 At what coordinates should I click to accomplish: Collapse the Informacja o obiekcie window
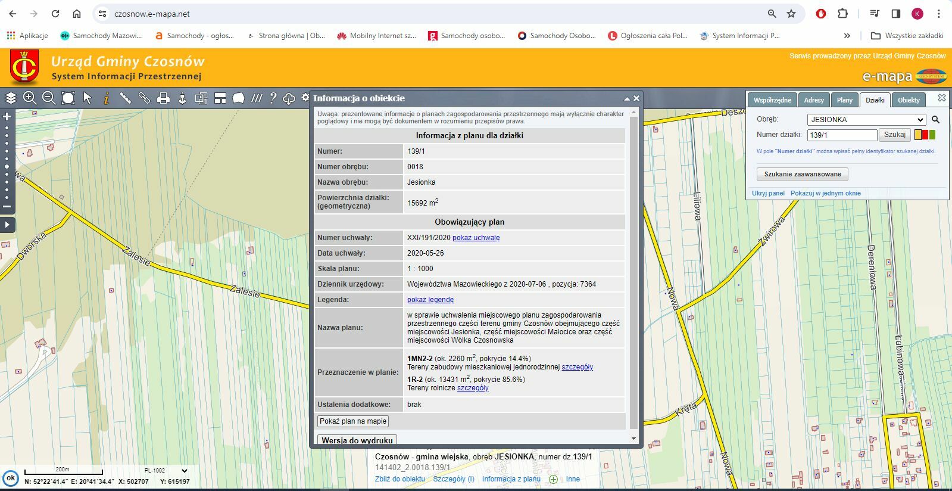(x=626, y=99)
